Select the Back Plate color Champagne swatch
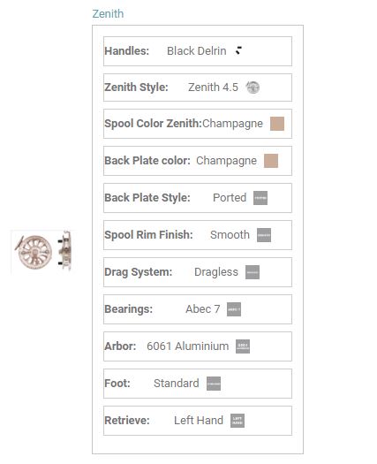Screen dimensions: 377x464 (x=271, y=161)
